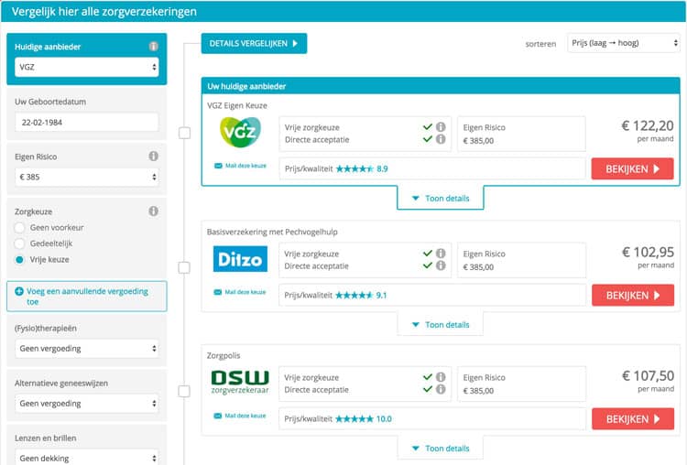Open info icon beside Zorgkeuze
This screenshot has height=465, width=687.
tap(153, 211)
